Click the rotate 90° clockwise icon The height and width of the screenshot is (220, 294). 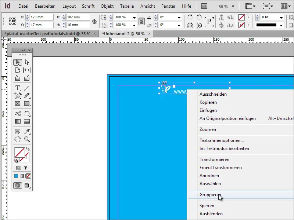190,17
